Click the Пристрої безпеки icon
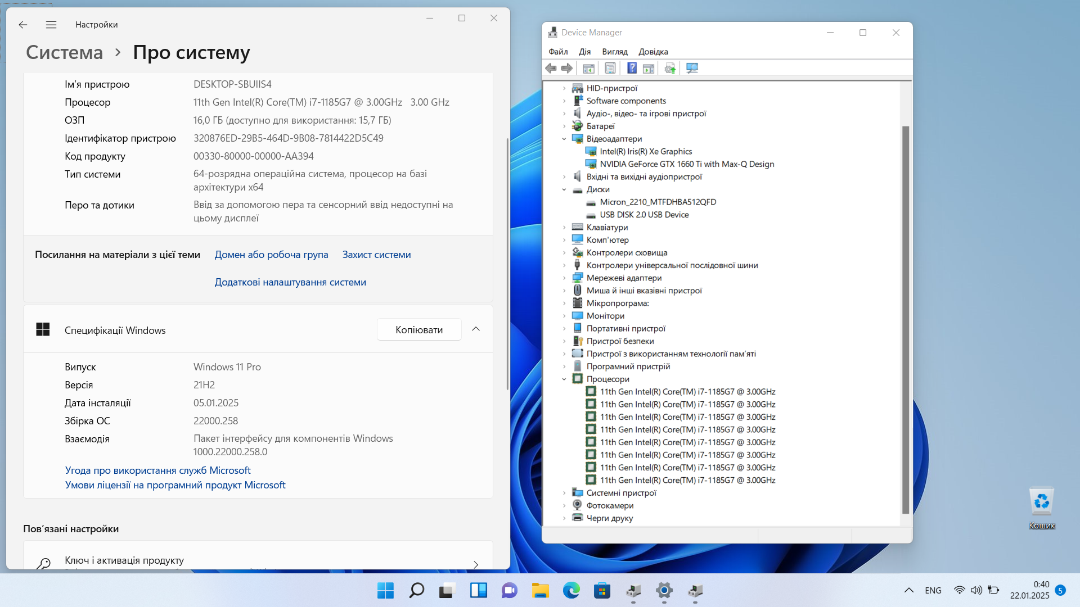This screenshot has height=607, width=1080. pos(577,341)
